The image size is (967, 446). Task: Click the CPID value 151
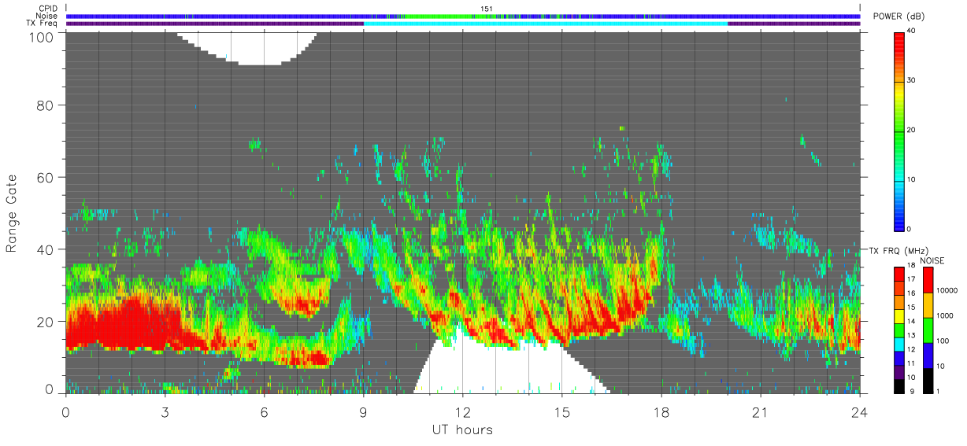coord(486,9)
